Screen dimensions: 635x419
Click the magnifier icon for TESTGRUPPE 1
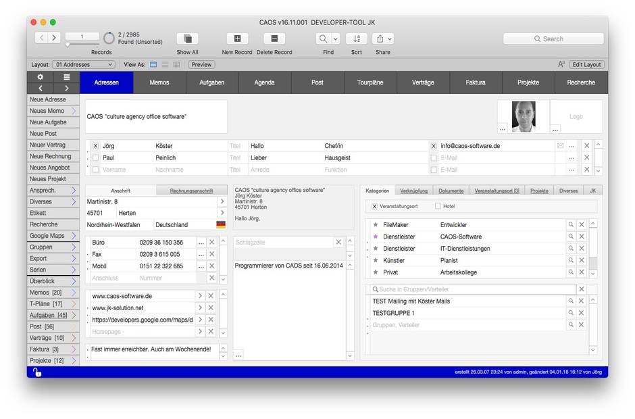[571, 313]
